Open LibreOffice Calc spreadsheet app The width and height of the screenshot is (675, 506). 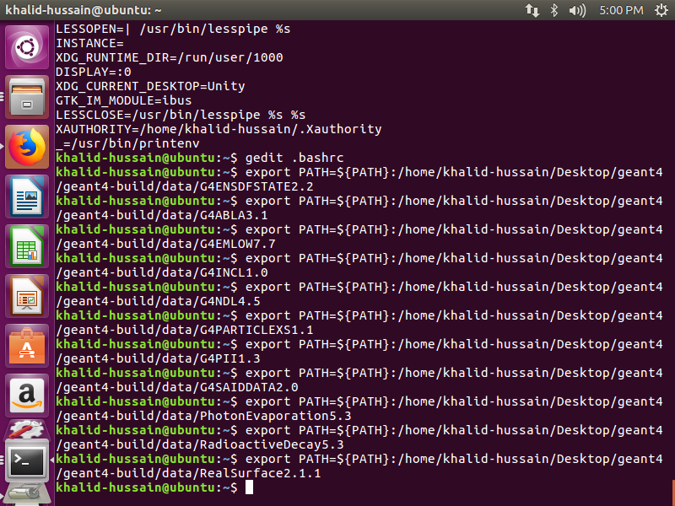click(27, 246)
